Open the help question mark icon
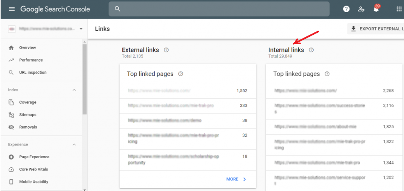Screen dimensions: 404x191 [346, 9]
